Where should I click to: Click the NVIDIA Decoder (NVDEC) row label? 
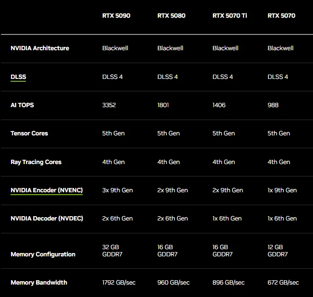point(46,218)
